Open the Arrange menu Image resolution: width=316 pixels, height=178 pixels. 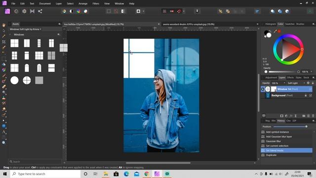click(83, 3)
